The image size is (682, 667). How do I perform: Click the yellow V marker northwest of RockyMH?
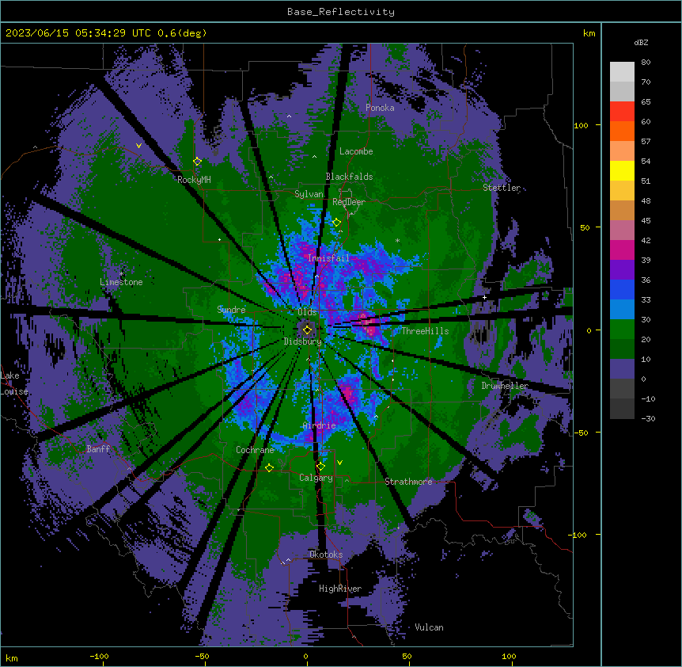pos(138,146)
